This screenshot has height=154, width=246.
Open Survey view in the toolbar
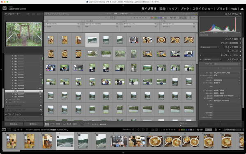[x=63, y=124]
